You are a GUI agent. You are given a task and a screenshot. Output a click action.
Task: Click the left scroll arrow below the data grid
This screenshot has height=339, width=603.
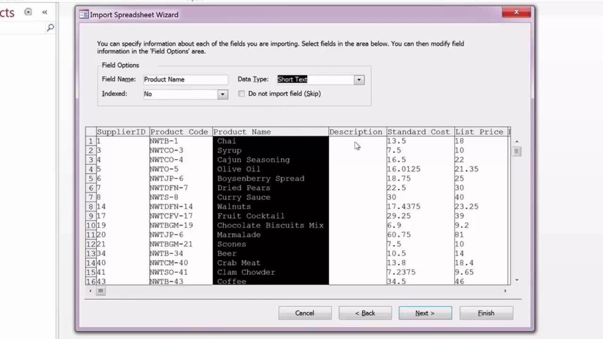click(90, 291)
